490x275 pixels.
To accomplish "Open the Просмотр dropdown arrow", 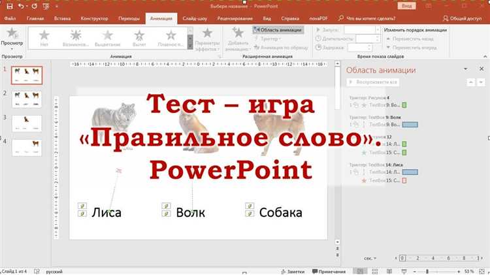I will (12, 49).
